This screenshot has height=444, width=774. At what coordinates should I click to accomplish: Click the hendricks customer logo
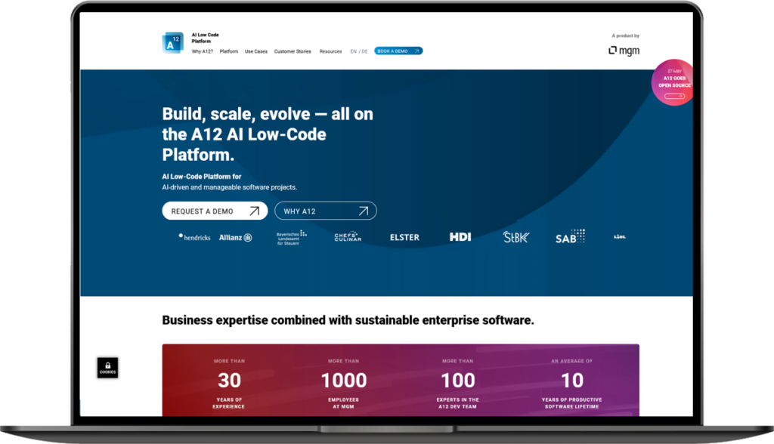click(x=194, y=237)
